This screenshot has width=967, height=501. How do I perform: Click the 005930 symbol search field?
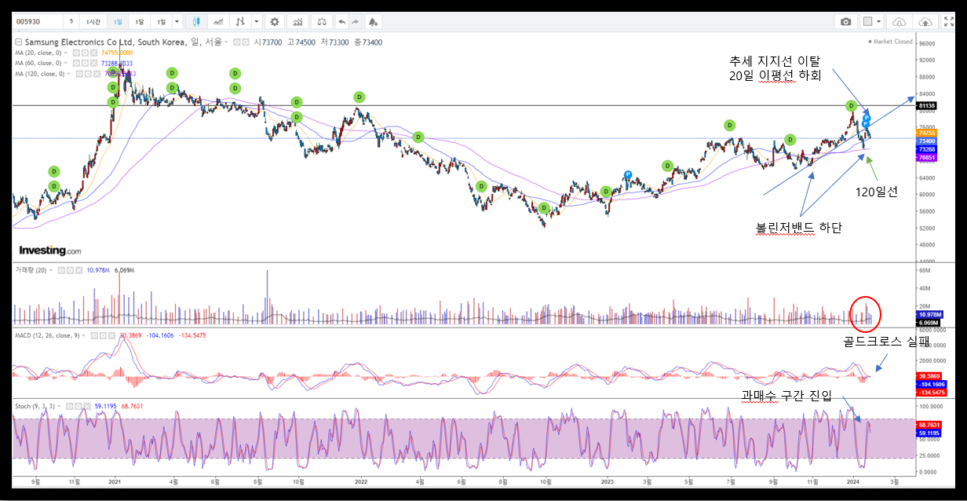click(x=37, y=22)
